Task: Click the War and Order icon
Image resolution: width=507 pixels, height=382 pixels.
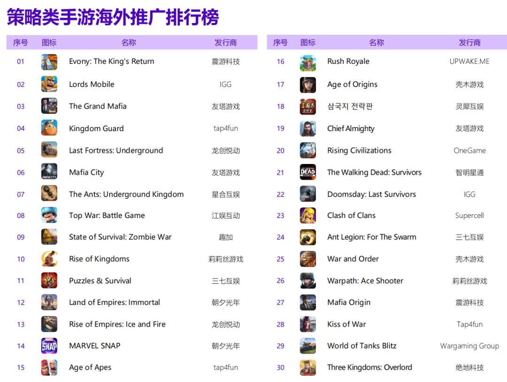Action: 308,259
